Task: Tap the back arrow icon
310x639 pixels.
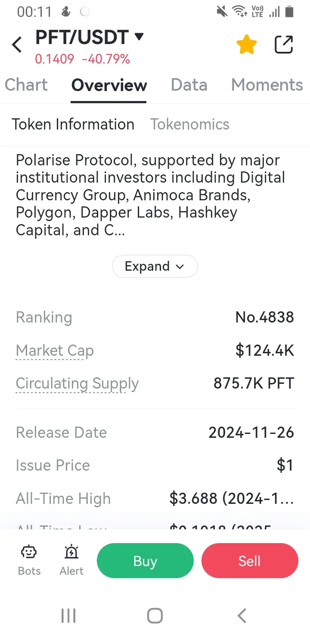Action: click(17, 45)
